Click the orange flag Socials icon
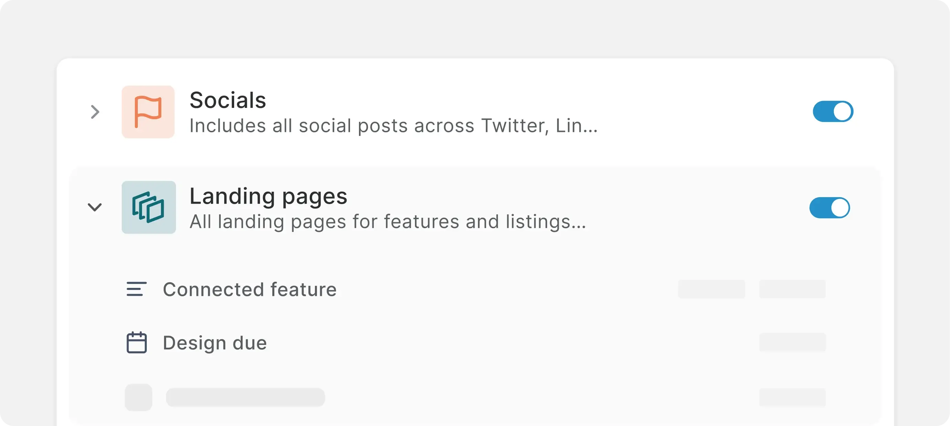 (x=148, y=112)
